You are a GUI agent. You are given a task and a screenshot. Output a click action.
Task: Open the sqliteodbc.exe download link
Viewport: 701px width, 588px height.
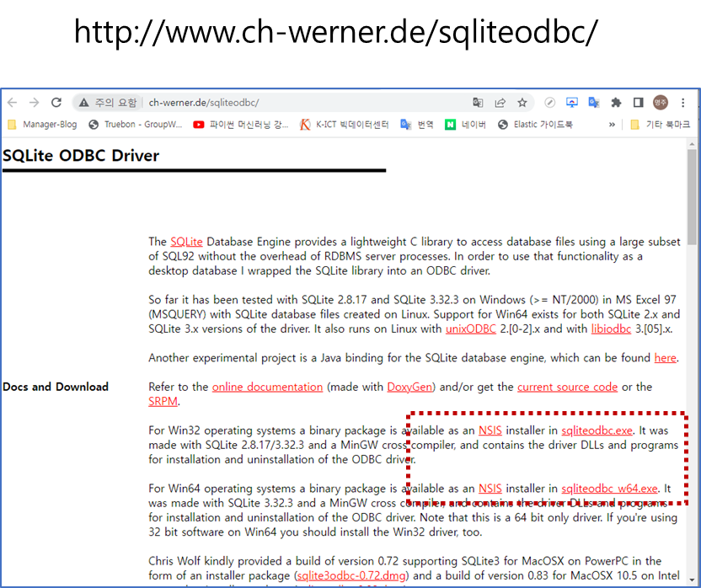(x=597, y=430)
